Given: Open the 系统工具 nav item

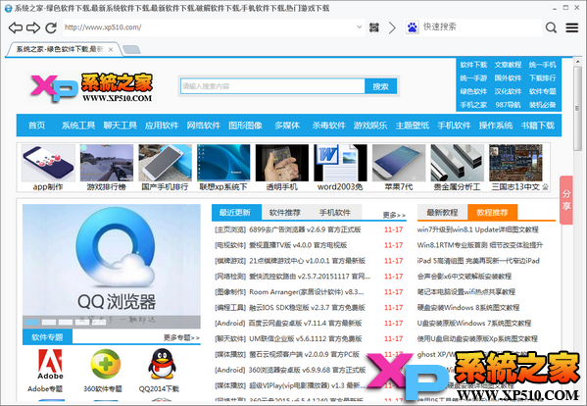Looking at the screenshot, I should tap(78, 126).
